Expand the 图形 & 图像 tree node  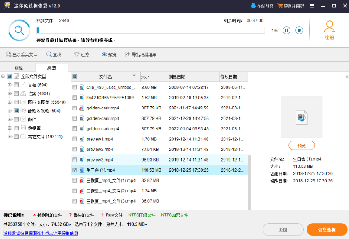click(x=10, y=102)
